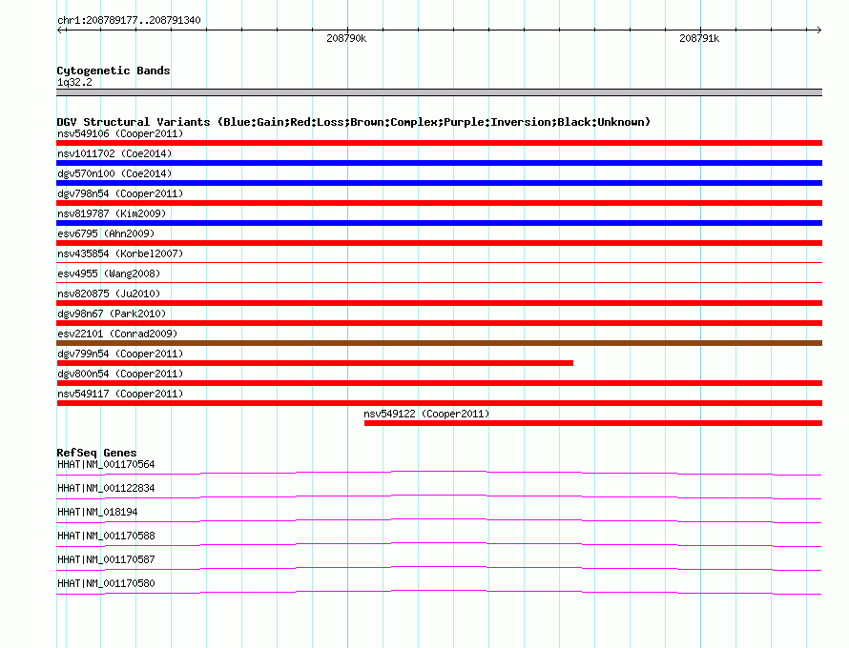This screenshot has width=849, height=648.
Task: Select the nsv435854 (Korbel2007) label
Action: coord(120,253)
